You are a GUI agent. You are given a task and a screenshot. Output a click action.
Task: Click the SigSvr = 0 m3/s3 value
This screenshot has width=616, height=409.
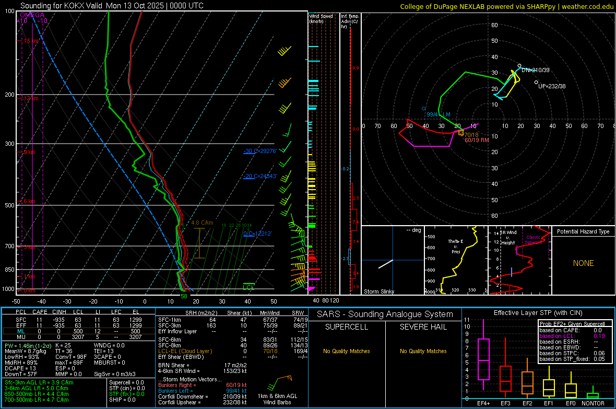point(115,374)
